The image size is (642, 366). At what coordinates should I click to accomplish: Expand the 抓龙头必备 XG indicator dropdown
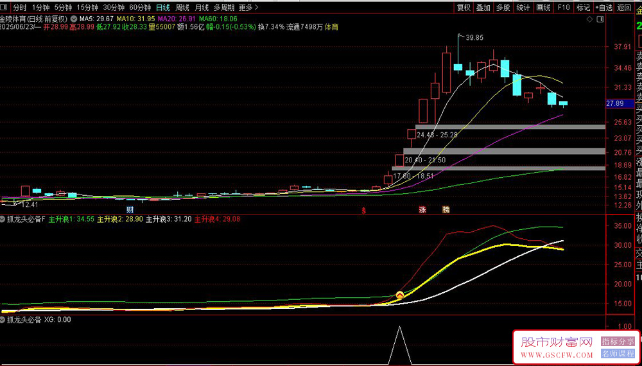3,320
